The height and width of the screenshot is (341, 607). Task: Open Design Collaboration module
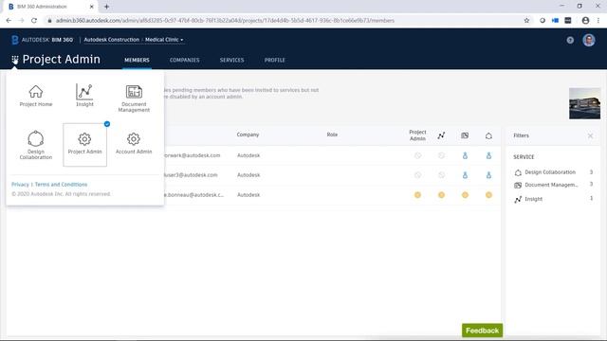coord(36,145)
